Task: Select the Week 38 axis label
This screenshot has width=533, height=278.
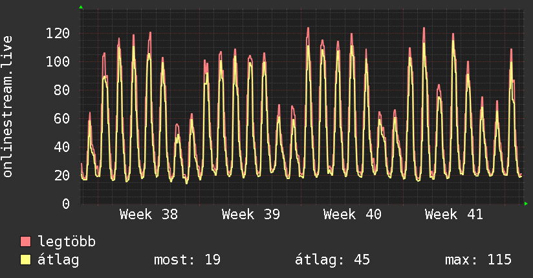Action: [149, 215]
